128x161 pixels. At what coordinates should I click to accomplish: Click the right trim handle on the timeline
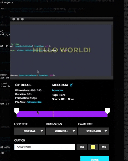coord(108,111)
